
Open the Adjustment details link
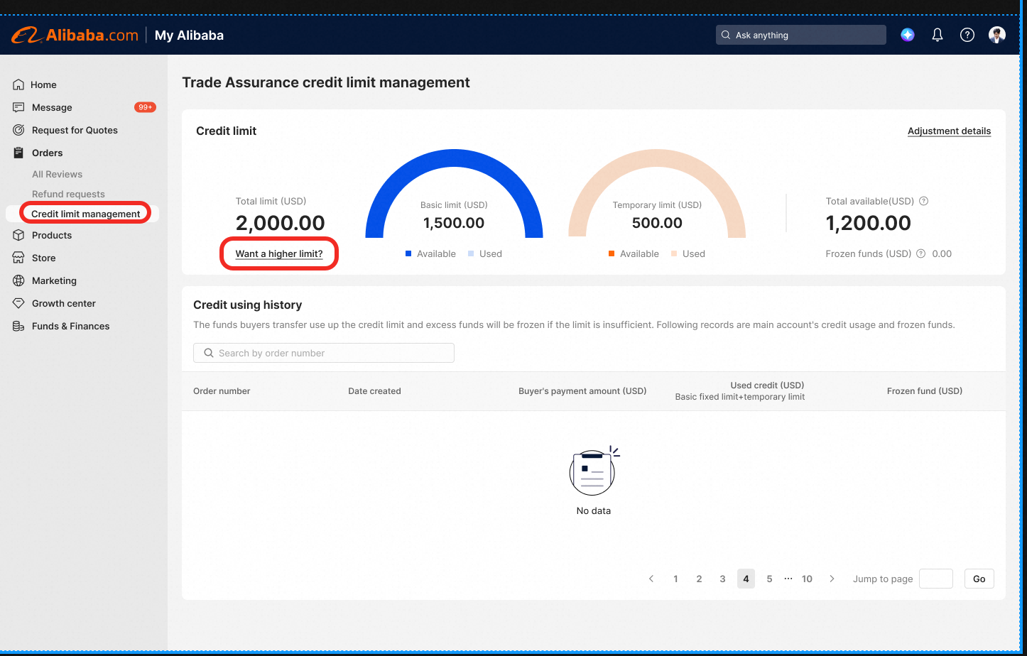(949, 131)
